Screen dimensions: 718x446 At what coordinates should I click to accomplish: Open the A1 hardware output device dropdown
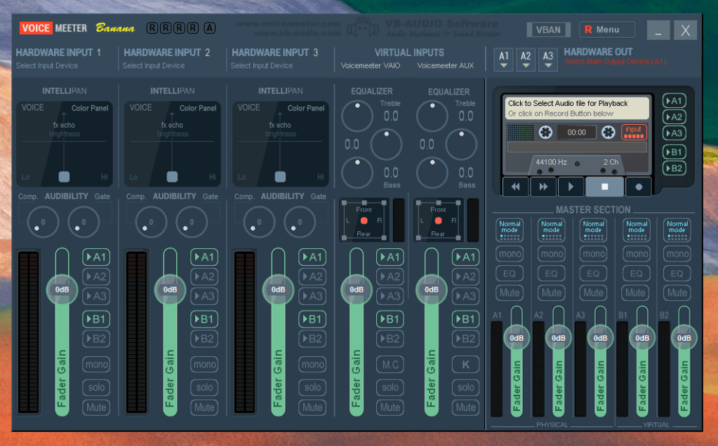(x=503, y=60)
